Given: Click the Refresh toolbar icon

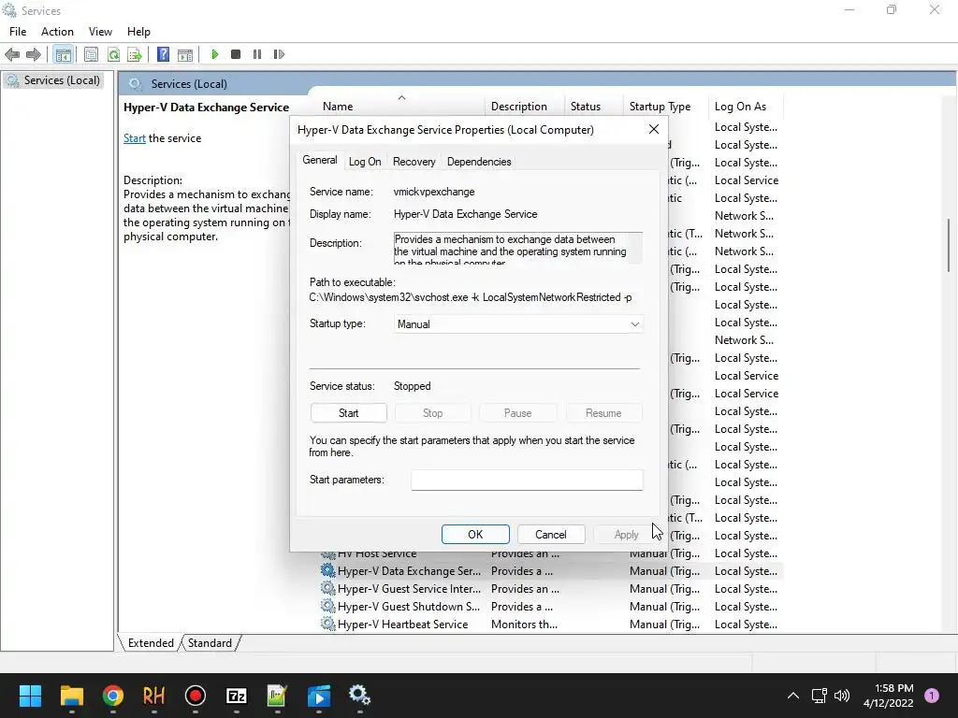Looking at the screenshot, I should click(x=113, y=54).
